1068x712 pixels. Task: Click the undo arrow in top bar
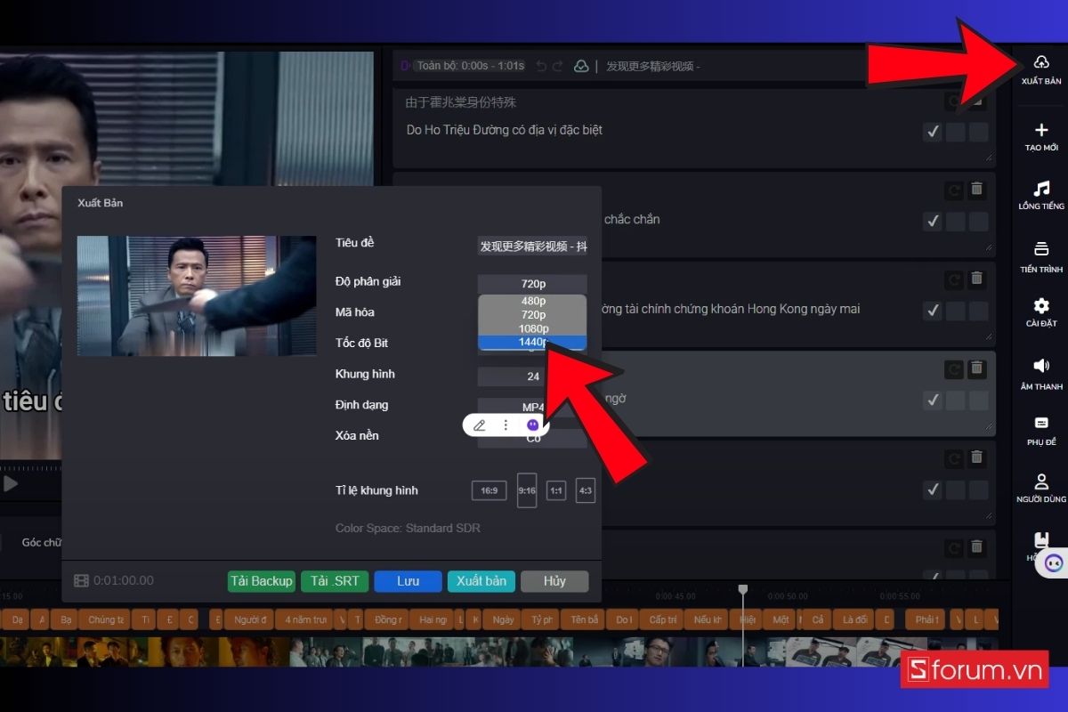[x=541, y=66]
